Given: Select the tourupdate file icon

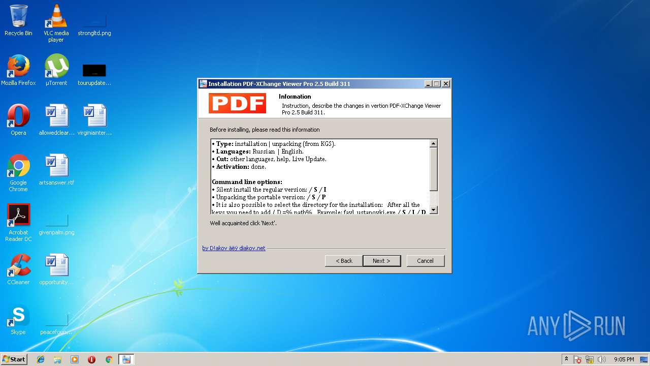Looking at the screenshot, I should click(x=94, y=74).
